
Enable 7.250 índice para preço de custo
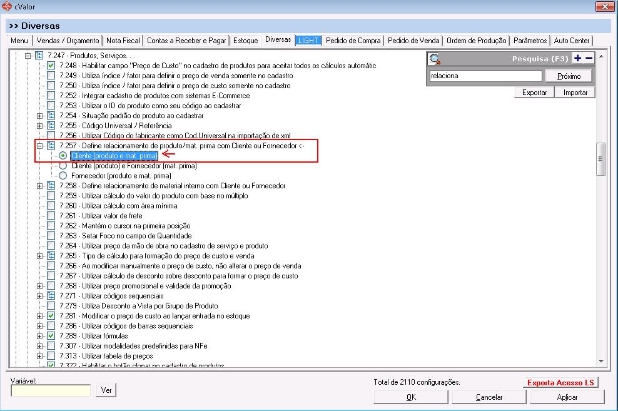click(x=51, y=86)
